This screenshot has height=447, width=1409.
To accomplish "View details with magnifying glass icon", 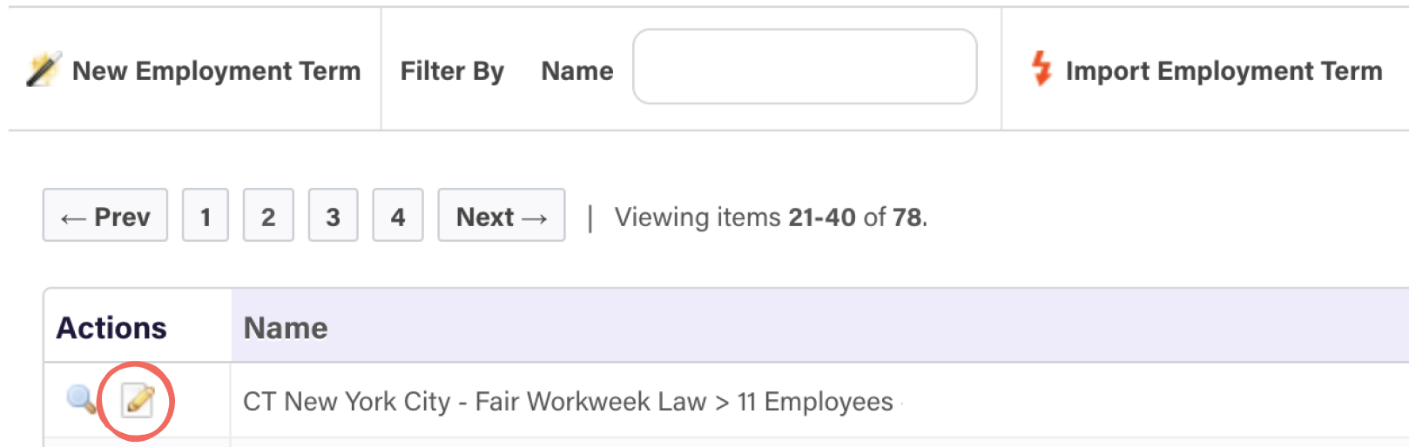I will (x=82, y=399).
